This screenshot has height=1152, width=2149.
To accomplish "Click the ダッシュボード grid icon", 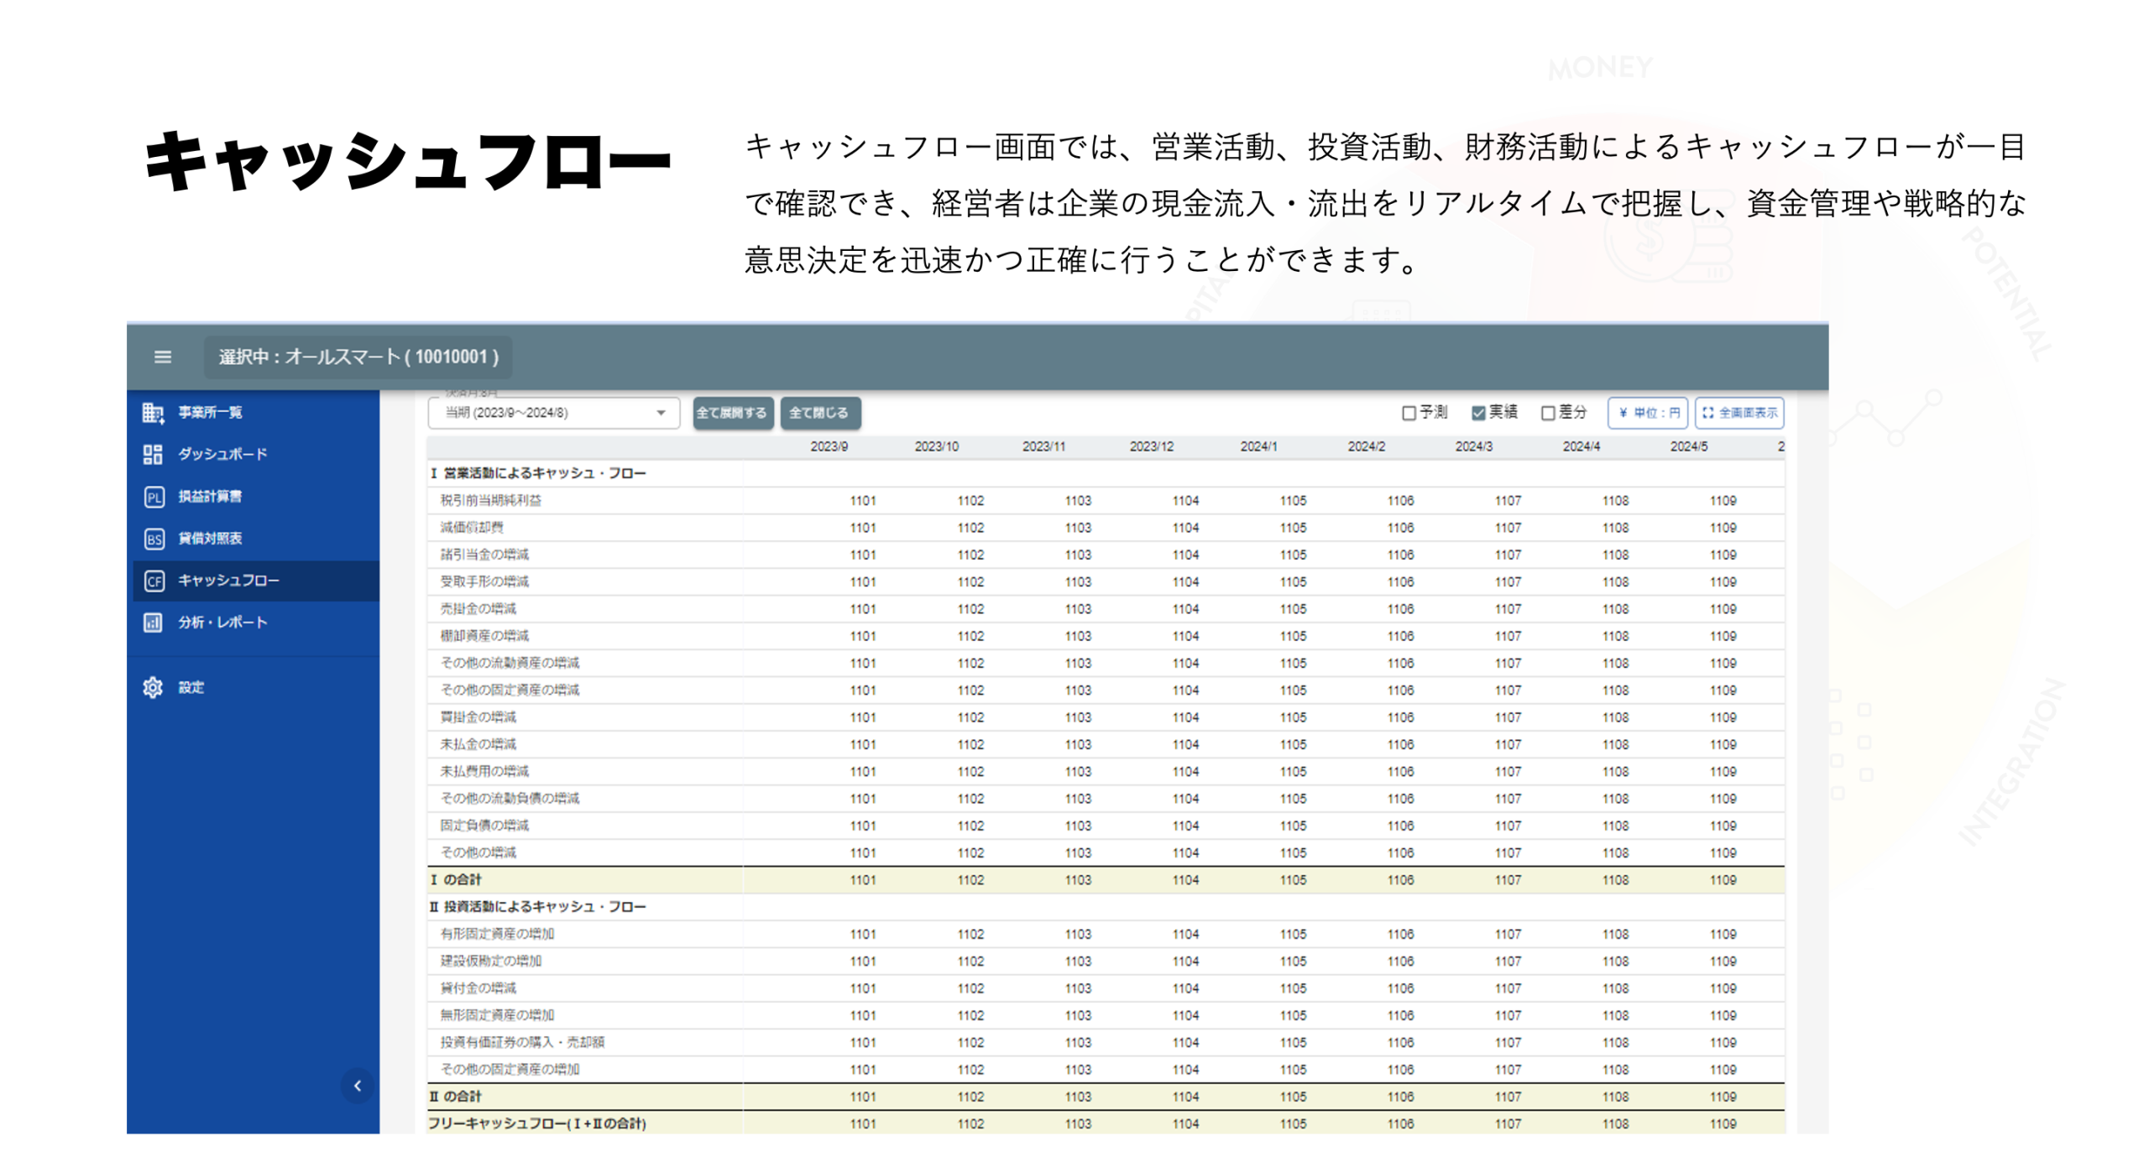I will (152, 453).
